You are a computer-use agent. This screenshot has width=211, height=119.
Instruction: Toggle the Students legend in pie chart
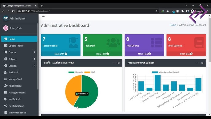[x=75, y=72]
